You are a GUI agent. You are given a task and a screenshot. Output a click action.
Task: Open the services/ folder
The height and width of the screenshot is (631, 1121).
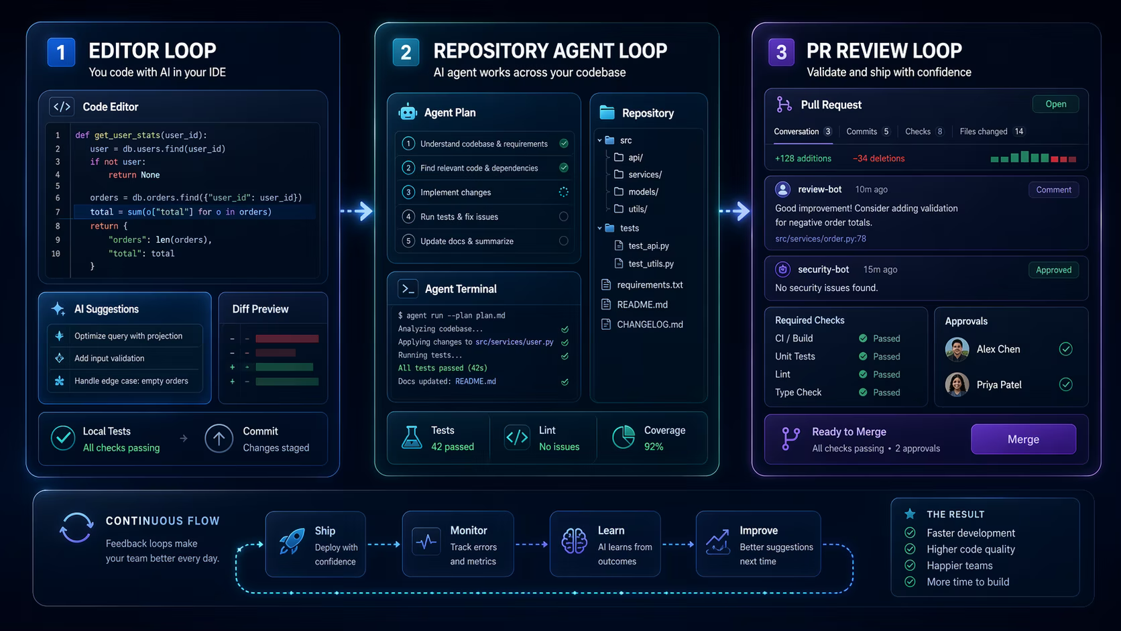pos(638,174)
